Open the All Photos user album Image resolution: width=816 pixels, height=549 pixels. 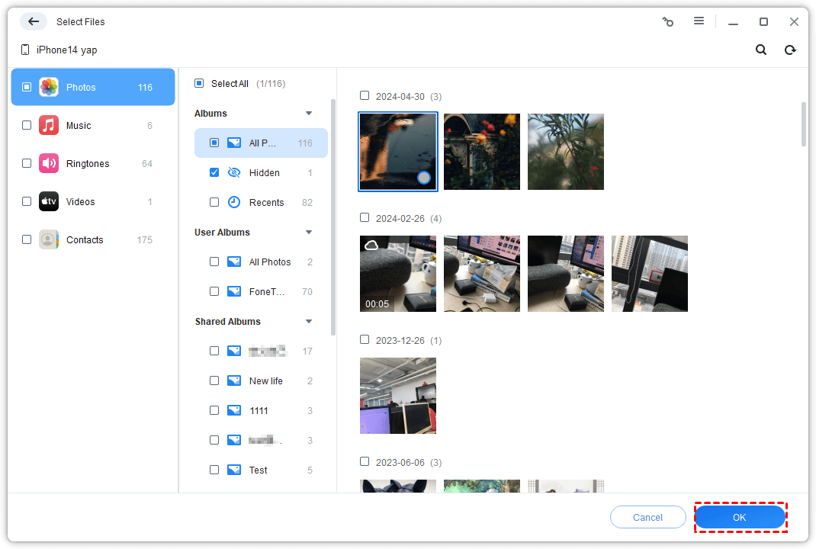pos(261,262)
